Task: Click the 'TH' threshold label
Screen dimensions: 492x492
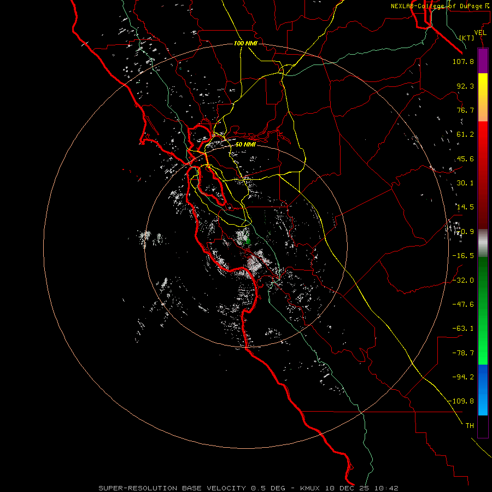Action: click(x=470, y=426)
